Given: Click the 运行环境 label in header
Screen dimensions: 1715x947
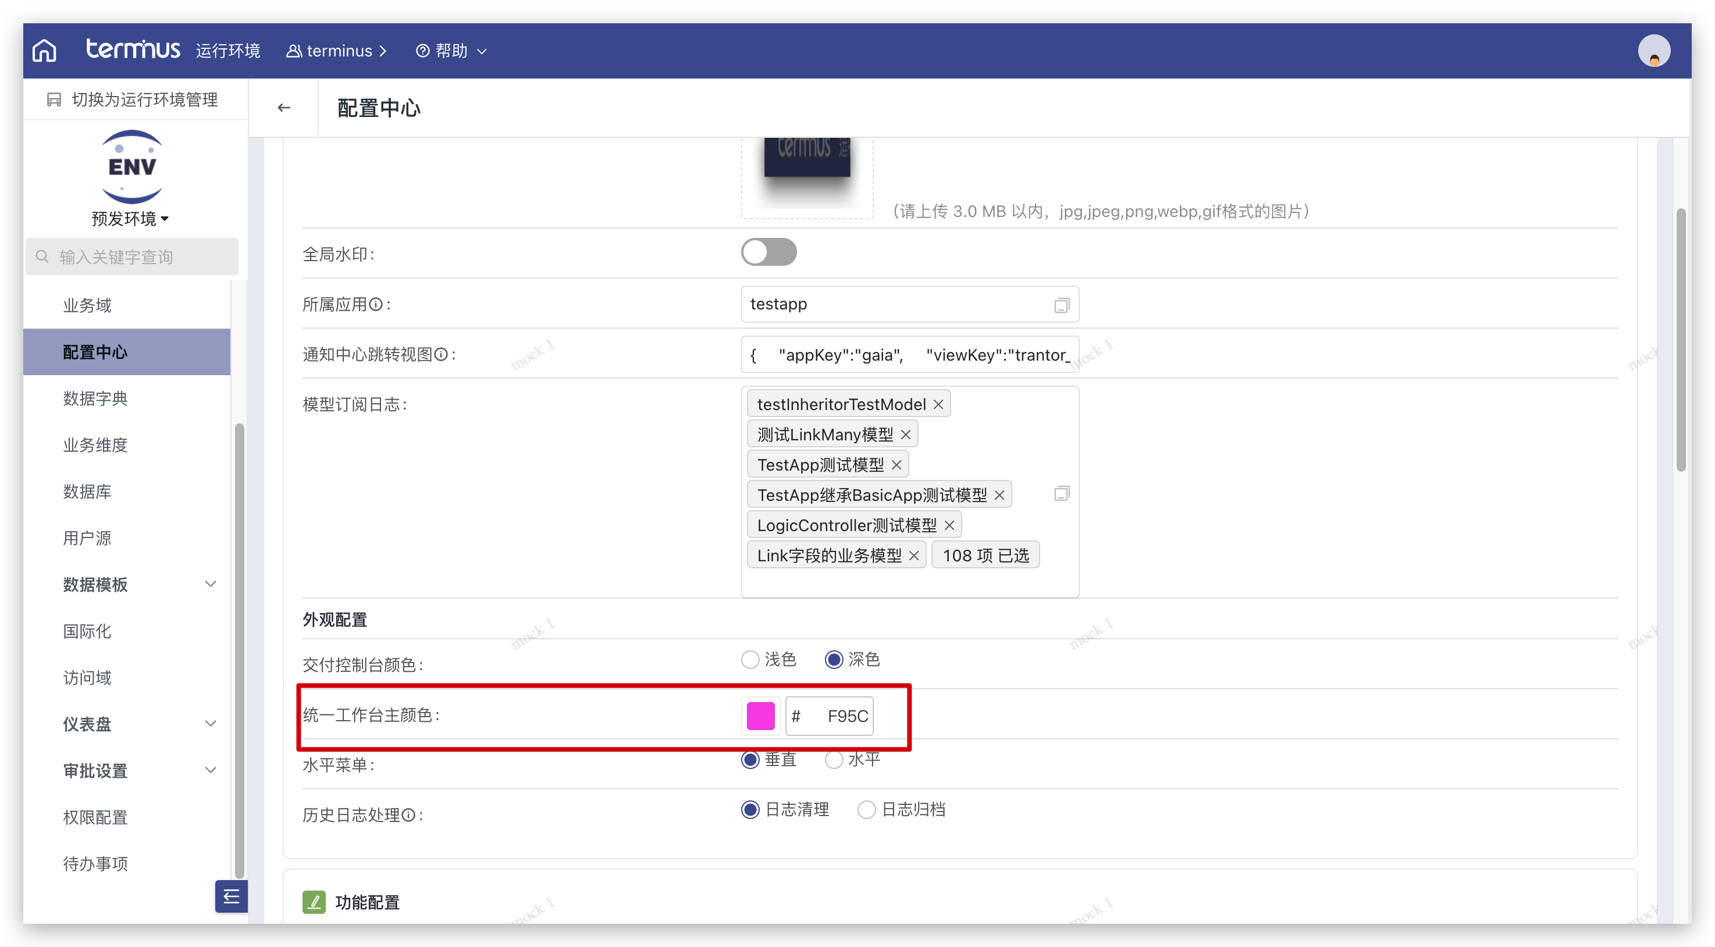Looking at the screenshot, I should [227, 51].
